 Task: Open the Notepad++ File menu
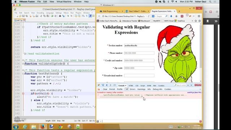pyautogui.click(x=16, y=13)
